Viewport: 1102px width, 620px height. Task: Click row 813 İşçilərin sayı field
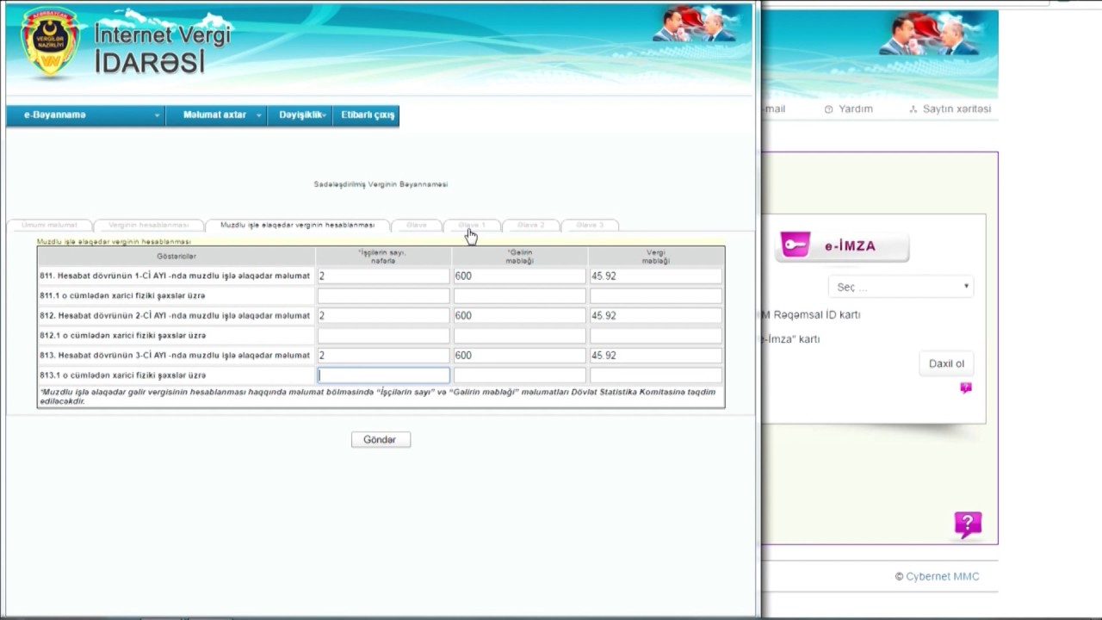383,356
